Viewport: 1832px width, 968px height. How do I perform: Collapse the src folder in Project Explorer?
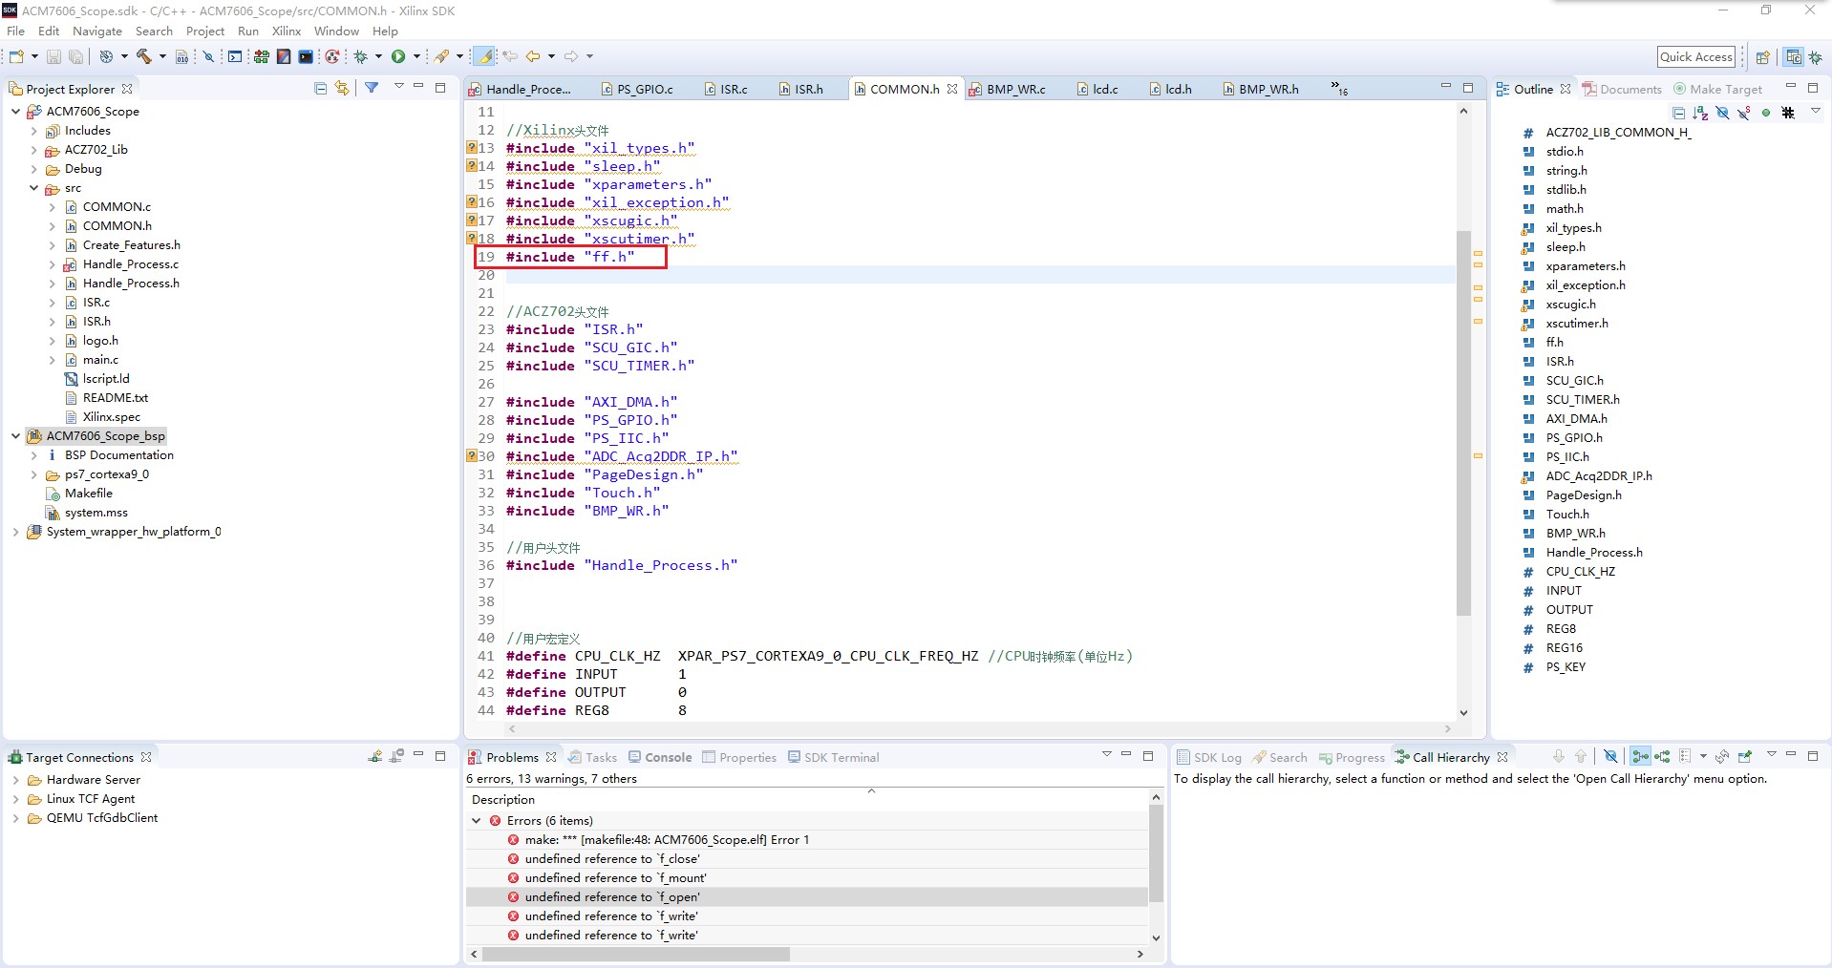pos(34,188)
